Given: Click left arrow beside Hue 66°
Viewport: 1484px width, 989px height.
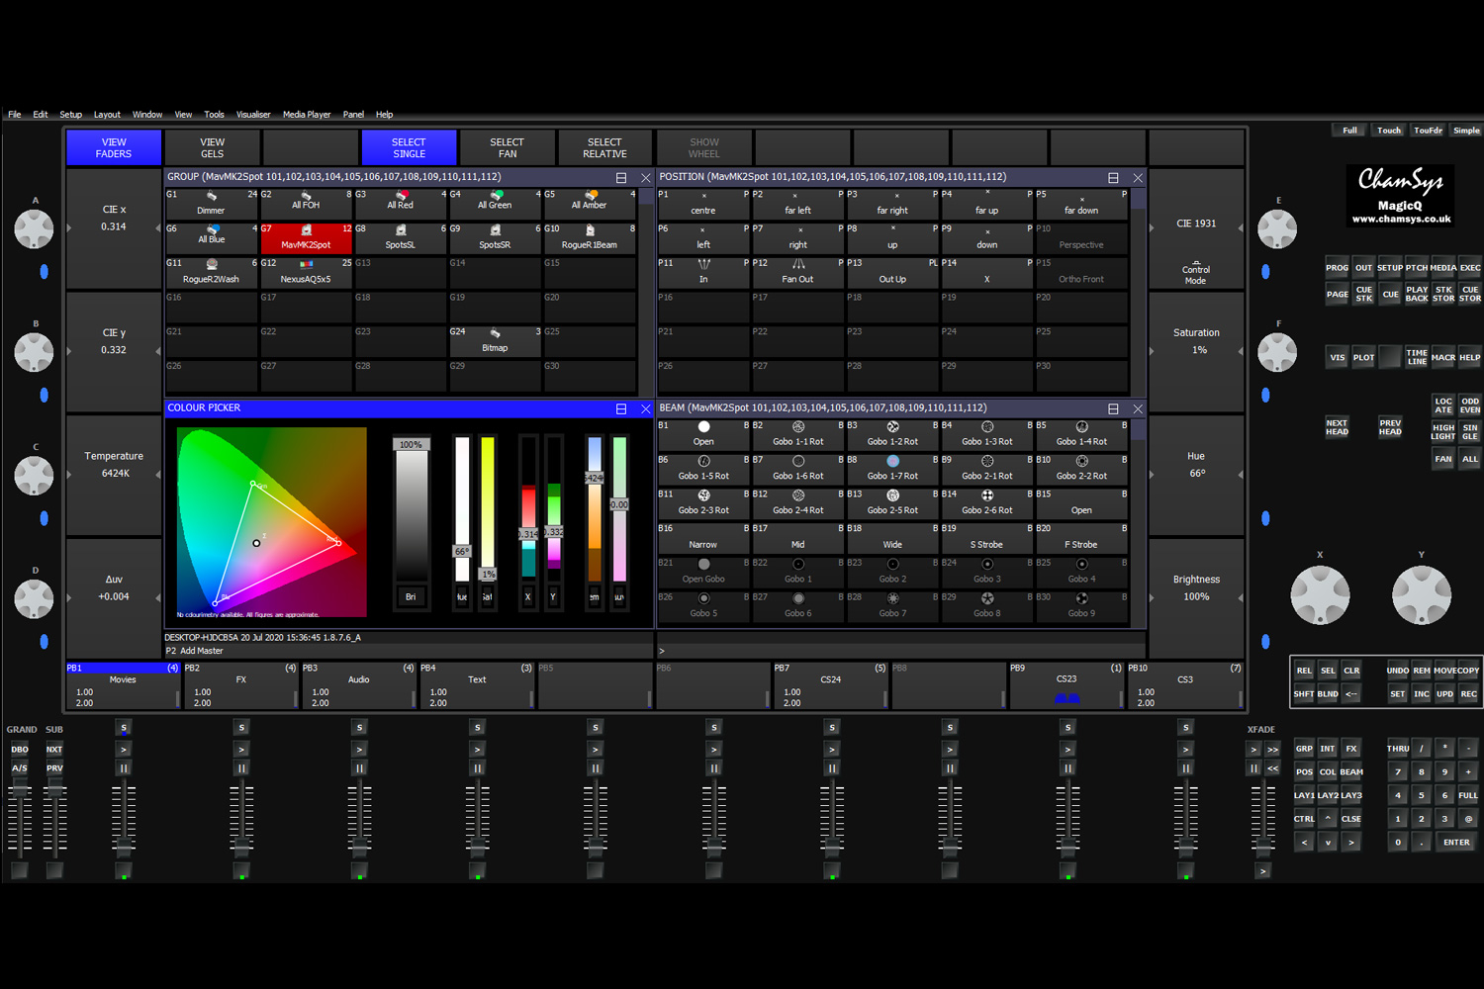Looking at the screenshot, I should (1152, 475).
